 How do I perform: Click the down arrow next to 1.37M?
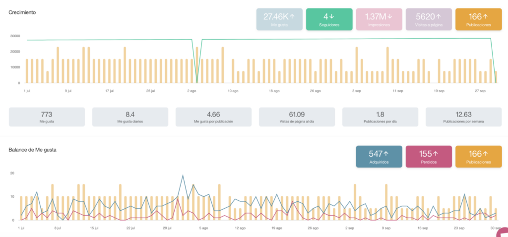click(x=390, y=16)
